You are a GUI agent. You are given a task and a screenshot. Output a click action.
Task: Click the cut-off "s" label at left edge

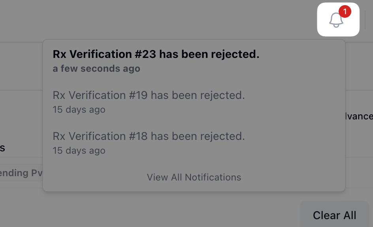pos(2,148)
